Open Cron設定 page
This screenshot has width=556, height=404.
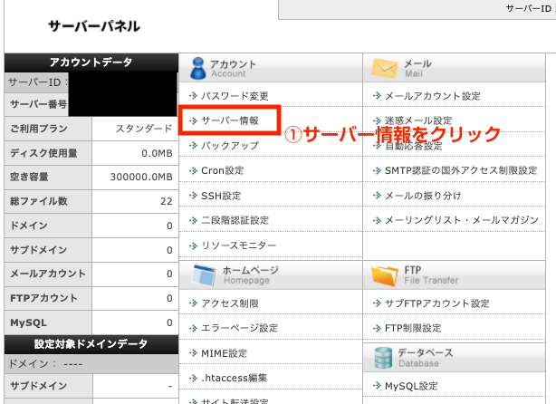click(x=222, y=170)
